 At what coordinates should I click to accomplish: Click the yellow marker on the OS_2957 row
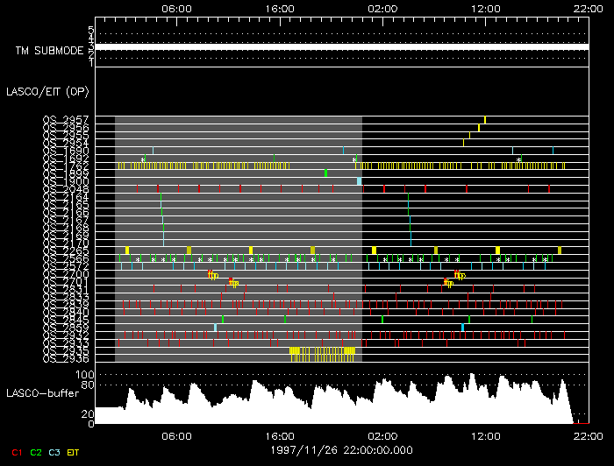point(485,120)
